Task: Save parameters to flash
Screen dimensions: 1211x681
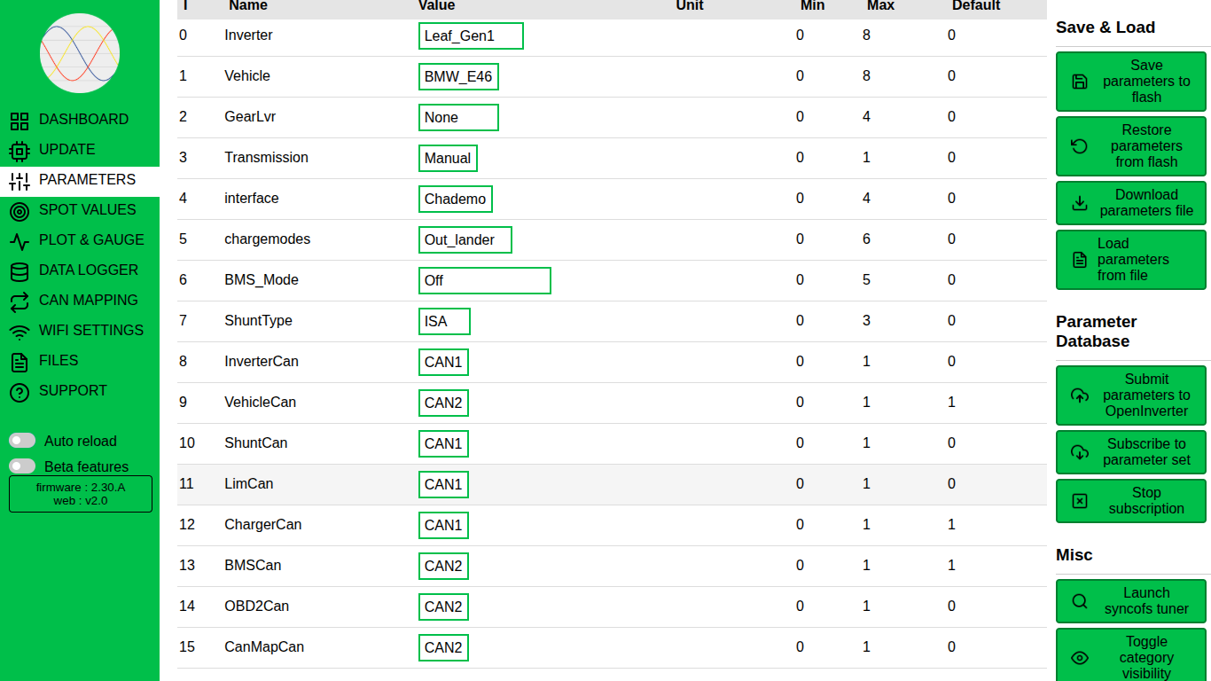Action: (x=1130, y=82)
